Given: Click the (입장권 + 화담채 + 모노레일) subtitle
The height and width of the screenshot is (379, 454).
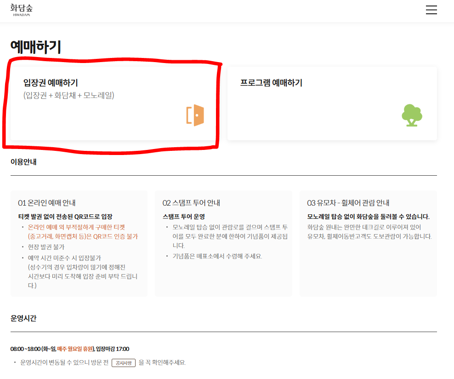Looking at the screenshot, I should click(68, 95).
